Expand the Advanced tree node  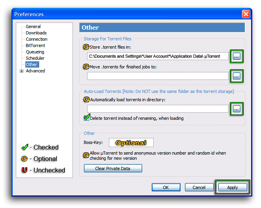(x=21, y=71)
